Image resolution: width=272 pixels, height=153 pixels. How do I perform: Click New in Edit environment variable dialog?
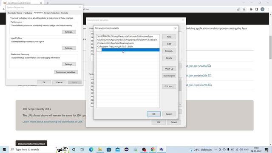pos(169,37)
